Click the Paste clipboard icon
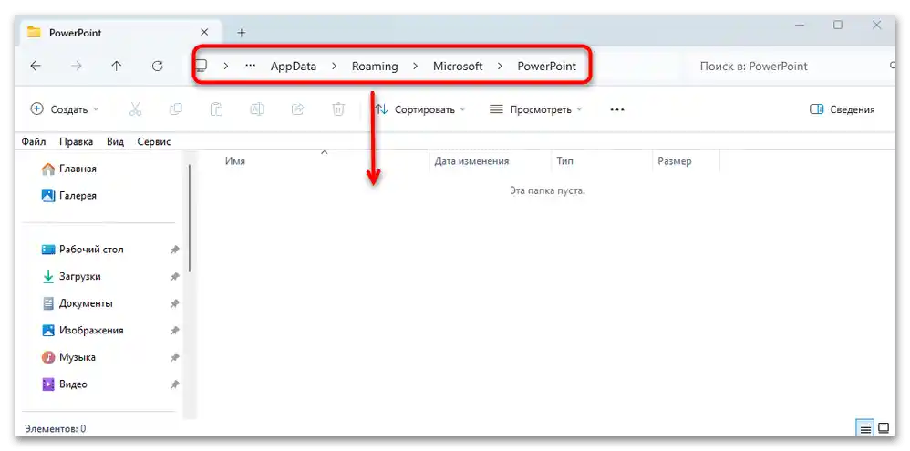 pyautogui.click(x=216, y=109)
